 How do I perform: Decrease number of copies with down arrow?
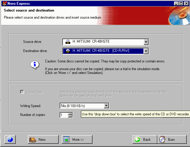click(70, 116)
